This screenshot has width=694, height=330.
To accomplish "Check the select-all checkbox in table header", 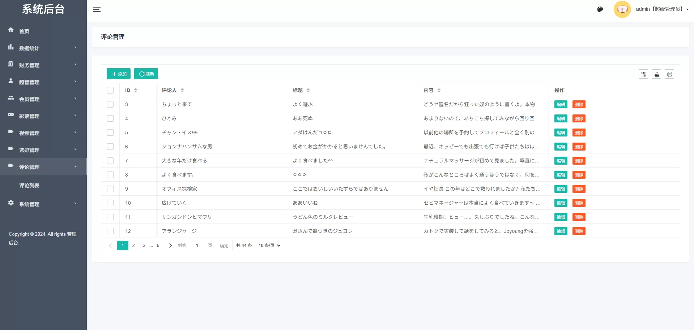I will pos(110,90).
